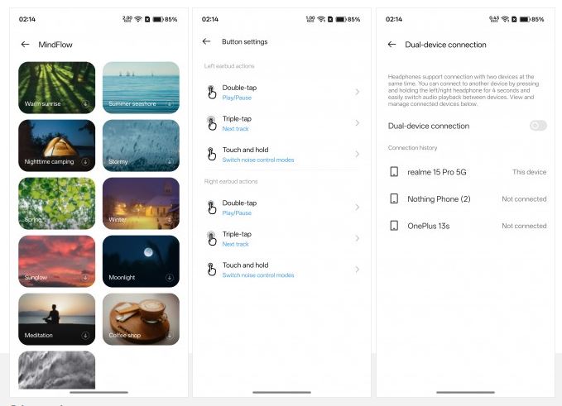This screenshot has height=406, width=562.
Task: Download the Moonlight soundscape
Action: click(170, 278)
